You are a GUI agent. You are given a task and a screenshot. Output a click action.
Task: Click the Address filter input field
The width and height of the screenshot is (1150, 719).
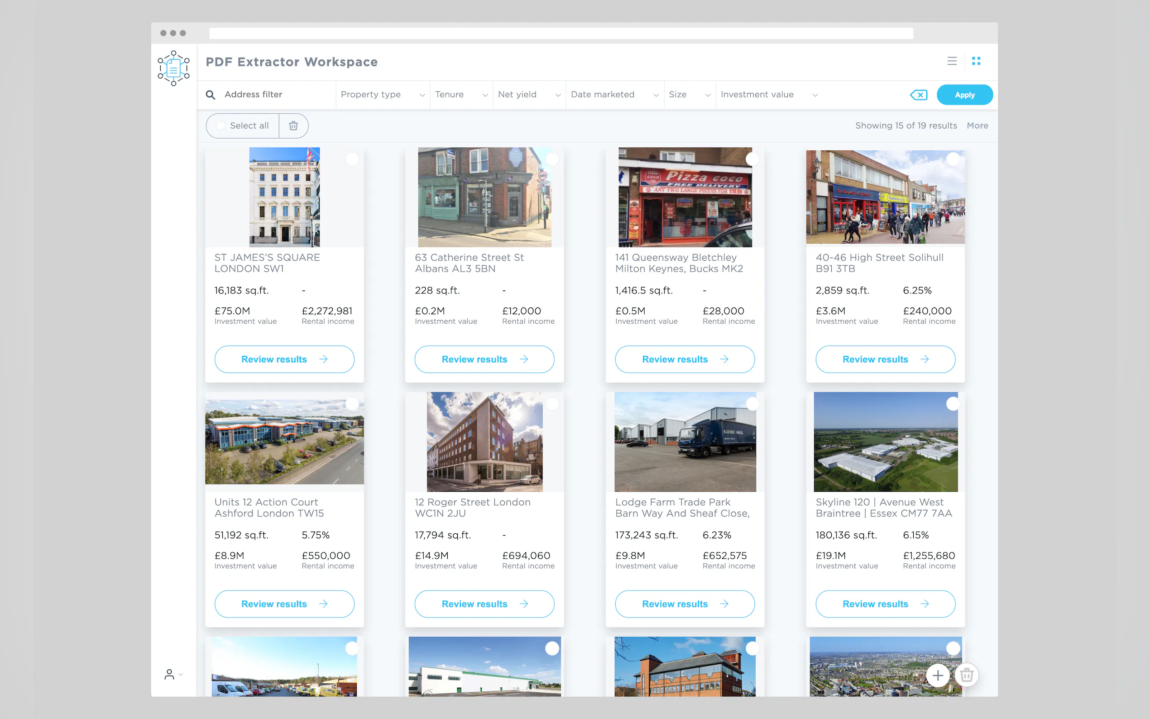click(x=276, y=95)
